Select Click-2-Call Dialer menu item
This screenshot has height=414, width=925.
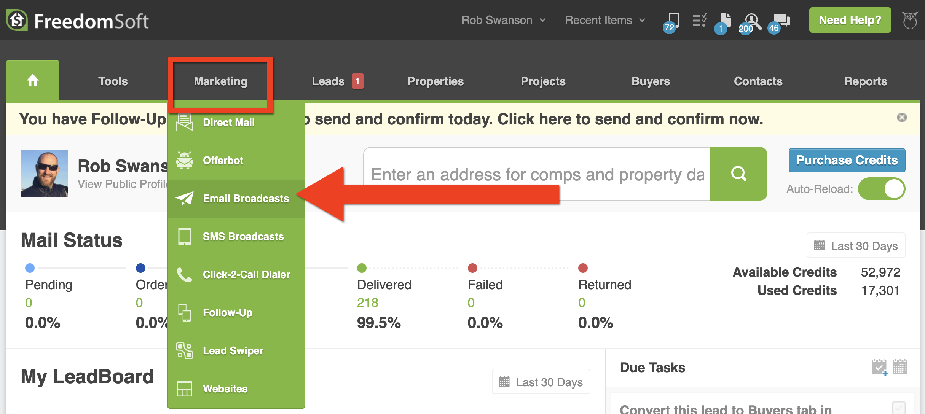pos(236,274)
